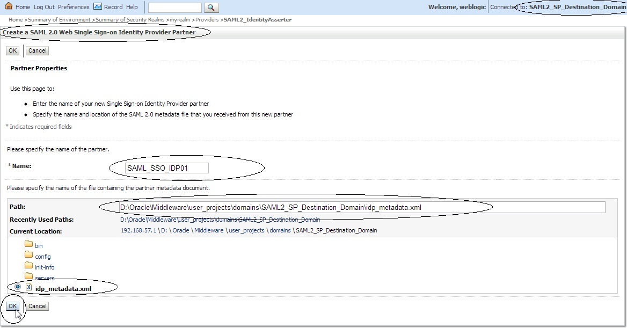Image resolution: width=627 pixels, height=328 pixels.
Task: Click the bottom OK button
Action: click(13, 306)
